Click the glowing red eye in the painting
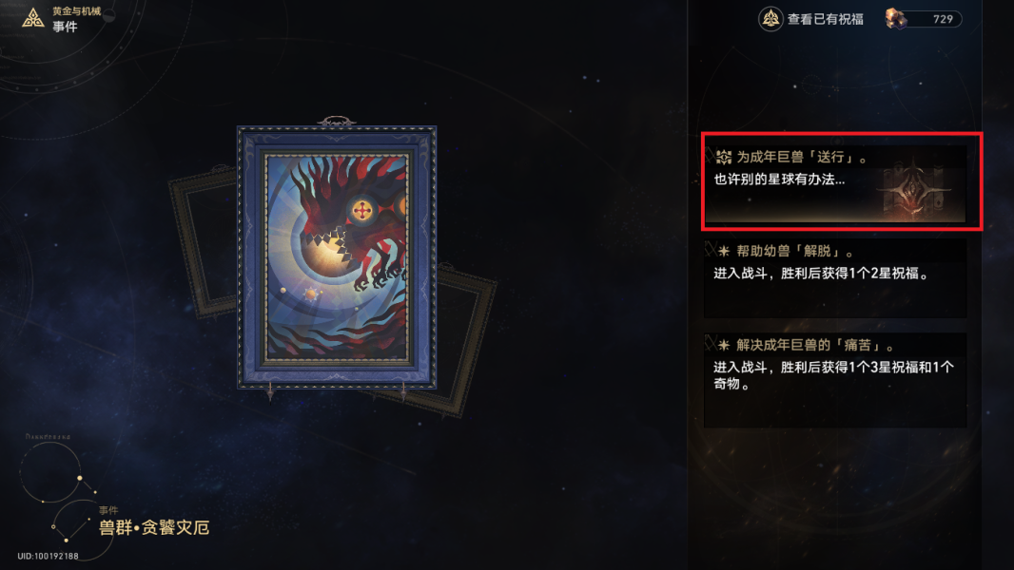 [x=362, y=211]
